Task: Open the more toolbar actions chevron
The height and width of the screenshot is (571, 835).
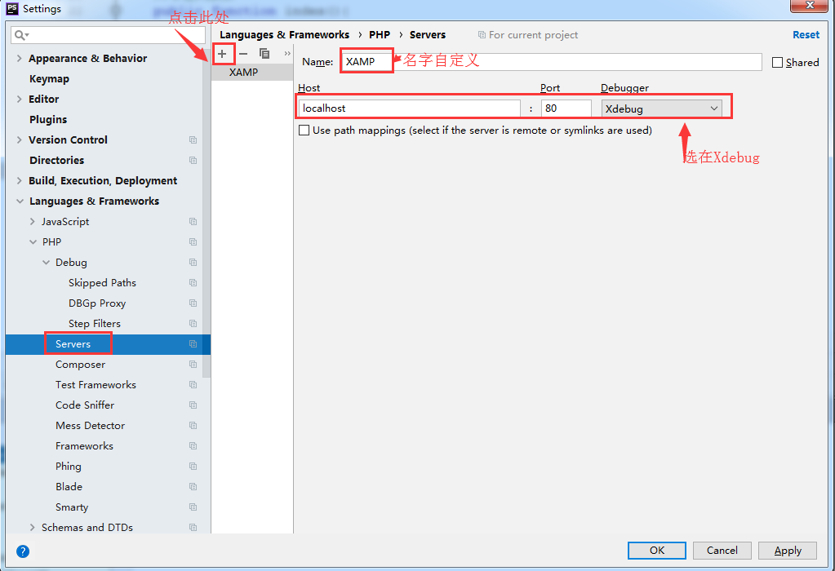Action: (x=287, y=54)
